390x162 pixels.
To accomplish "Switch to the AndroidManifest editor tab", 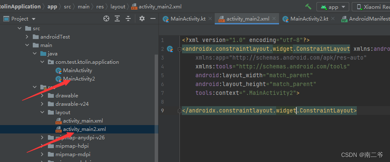I will point(366,18).
